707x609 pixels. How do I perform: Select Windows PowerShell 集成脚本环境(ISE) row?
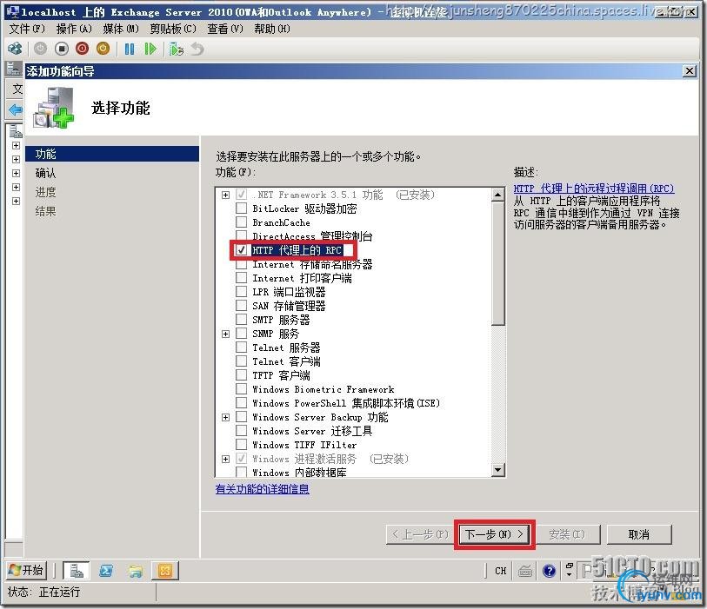[346, 403]
